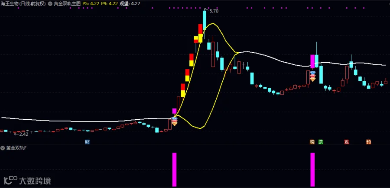Click the 财 finance marker icon

pos(87,142)
